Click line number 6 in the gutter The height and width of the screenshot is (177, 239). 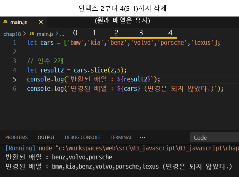click(x=14, y=88)
